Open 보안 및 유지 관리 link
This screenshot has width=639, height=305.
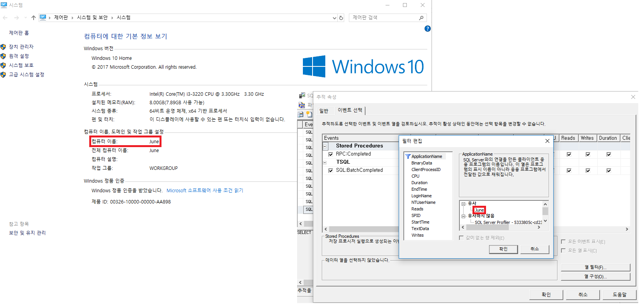pos(27,233)
